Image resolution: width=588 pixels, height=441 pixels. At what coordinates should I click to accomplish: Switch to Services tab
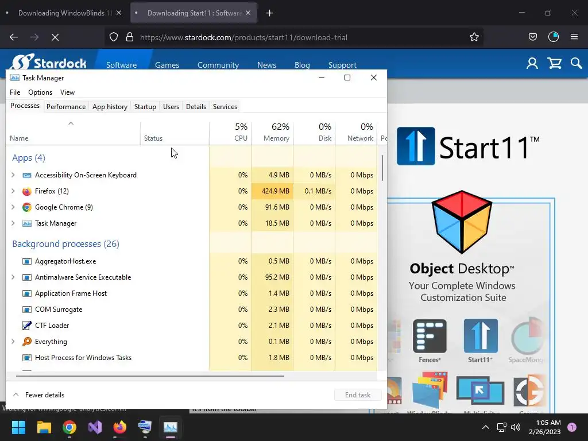tap(225, 107)
